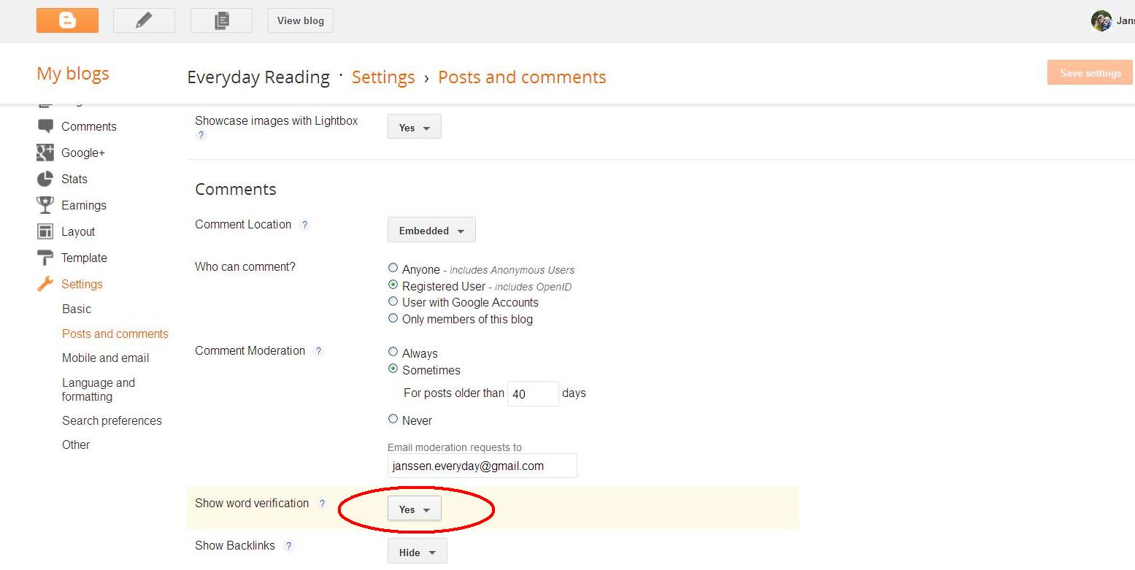The width and height of the screenshot is (1135, 570).
Task: Click the Comments speech bubble icon
Action: (x=45, y=126)
